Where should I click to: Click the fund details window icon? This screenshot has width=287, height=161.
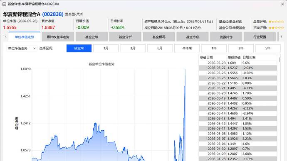tap(4, 4)
